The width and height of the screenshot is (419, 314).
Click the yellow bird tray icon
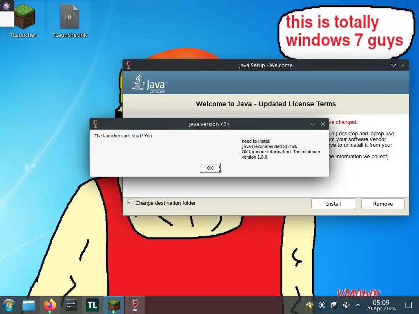pyautogui.click(x=310, y=305)
